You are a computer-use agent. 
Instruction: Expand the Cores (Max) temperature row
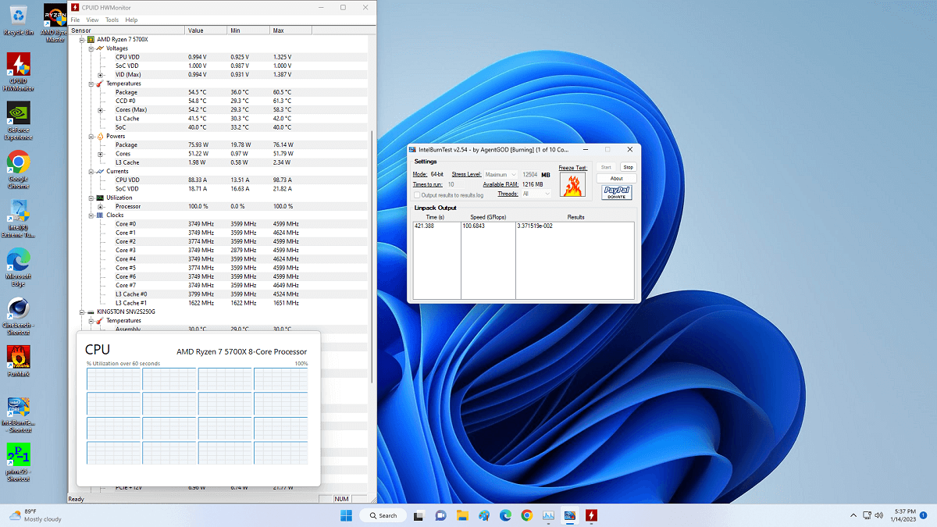coord(100,109)
